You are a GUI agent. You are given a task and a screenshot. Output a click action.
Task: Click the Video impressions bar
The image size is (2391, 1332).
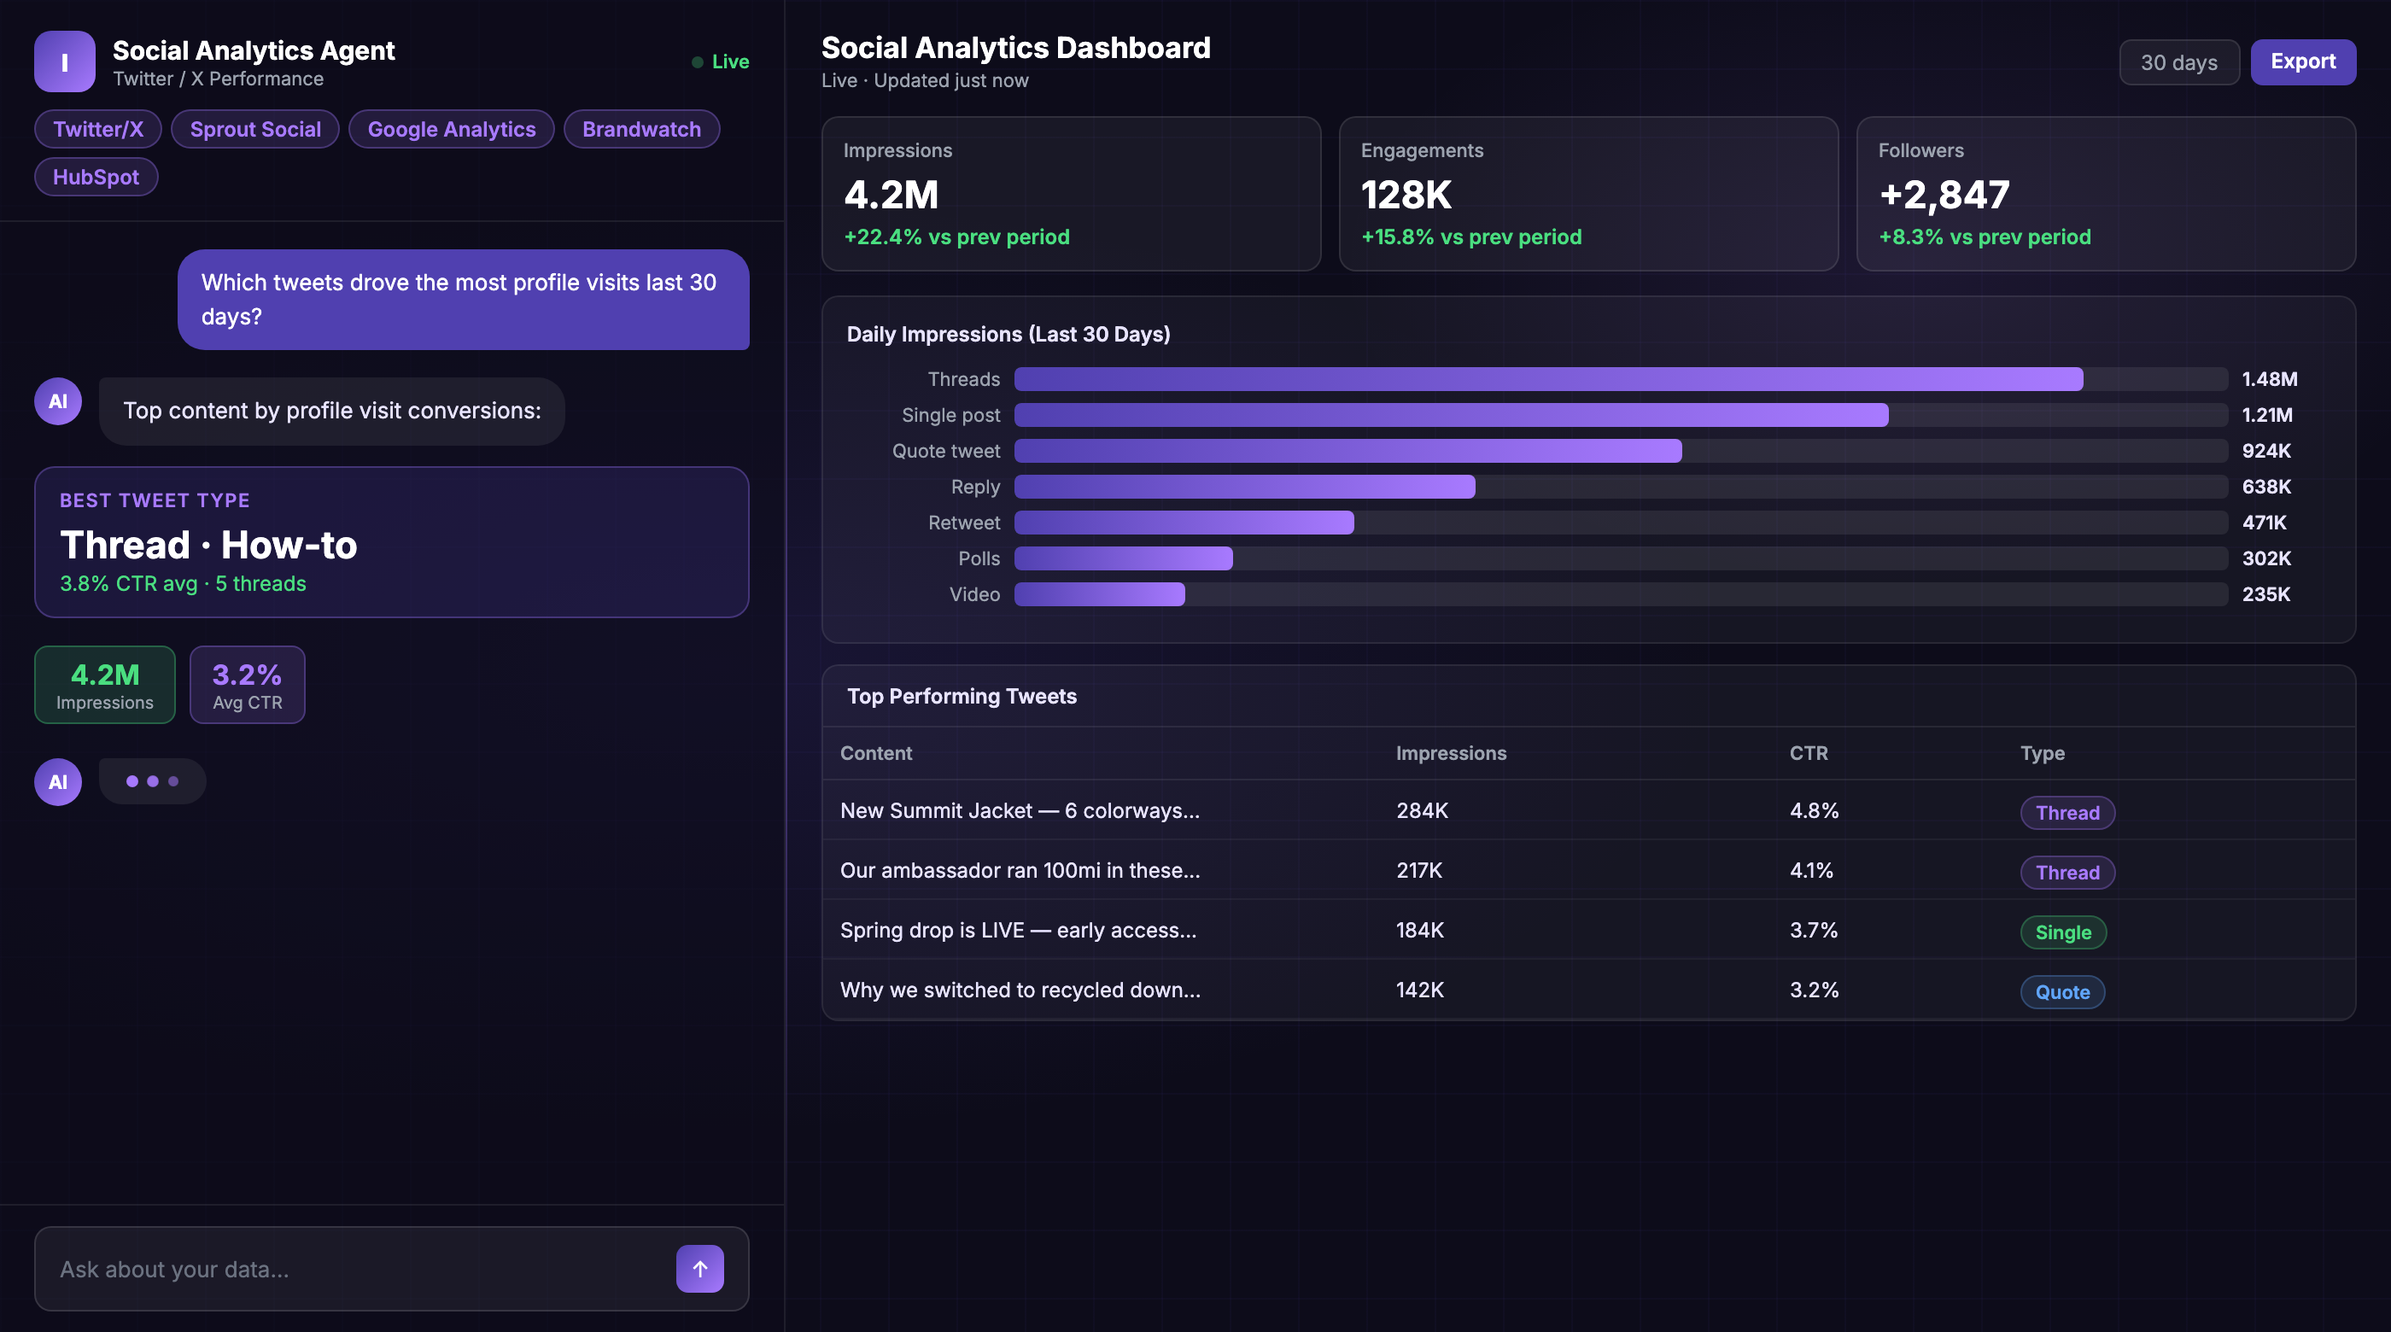tap(1099, 594)
